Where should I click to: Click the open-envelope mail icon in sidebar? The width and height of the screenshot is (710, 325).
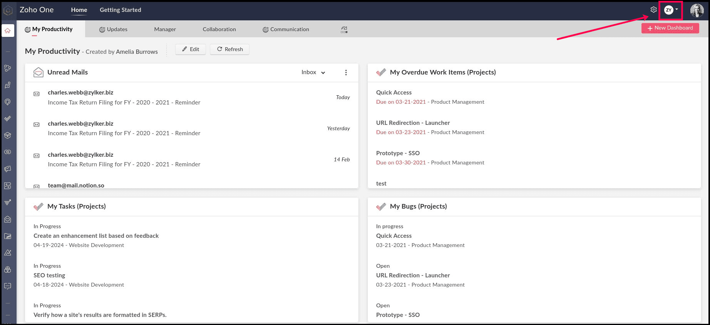point(8,219)
